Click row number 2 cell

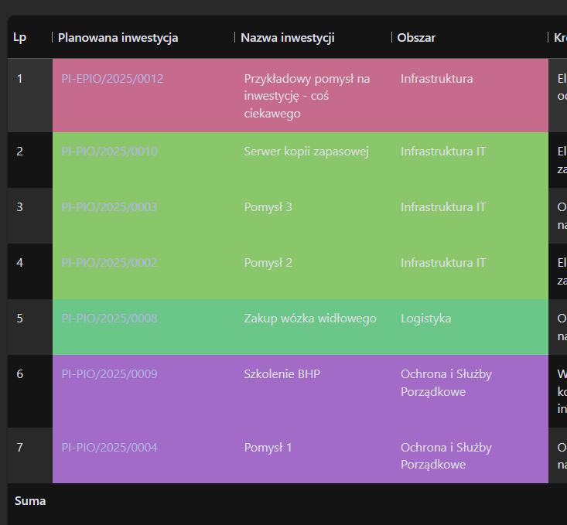tap(30, 160)
